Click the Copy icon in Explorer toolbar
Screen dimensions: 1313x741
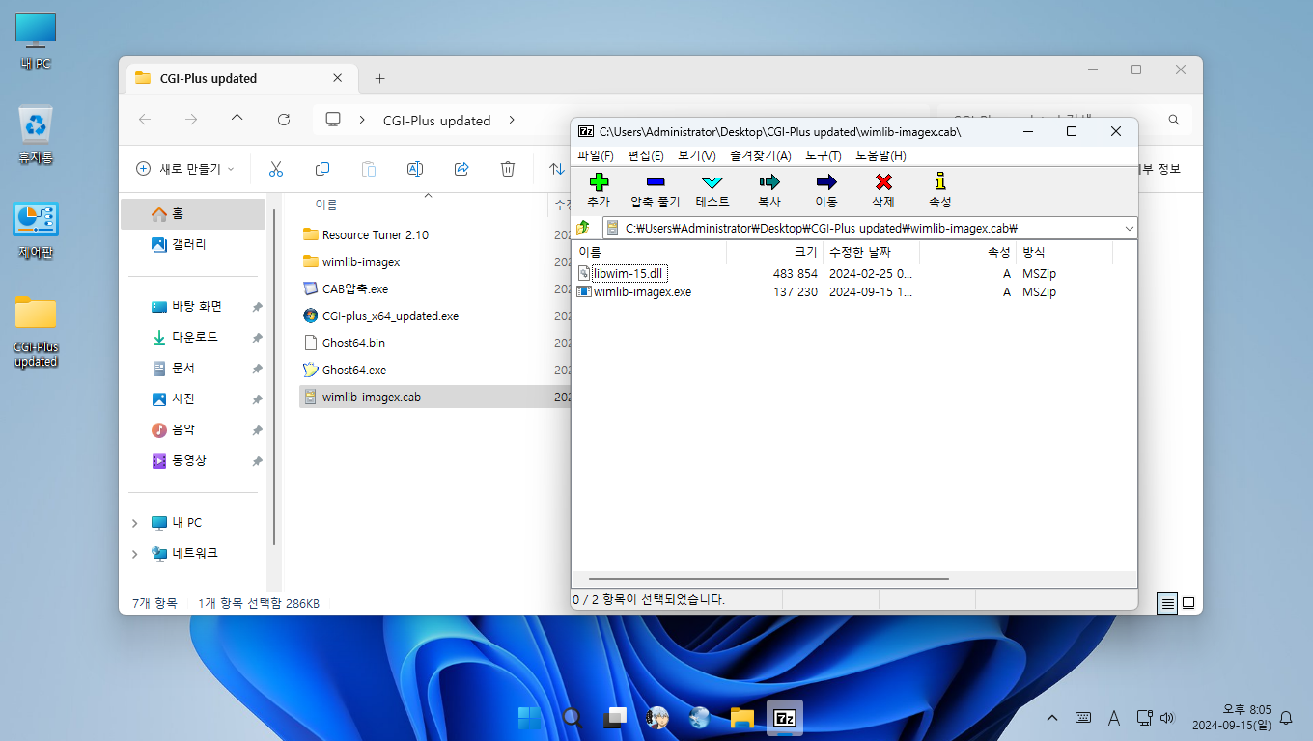click(322, 169)
